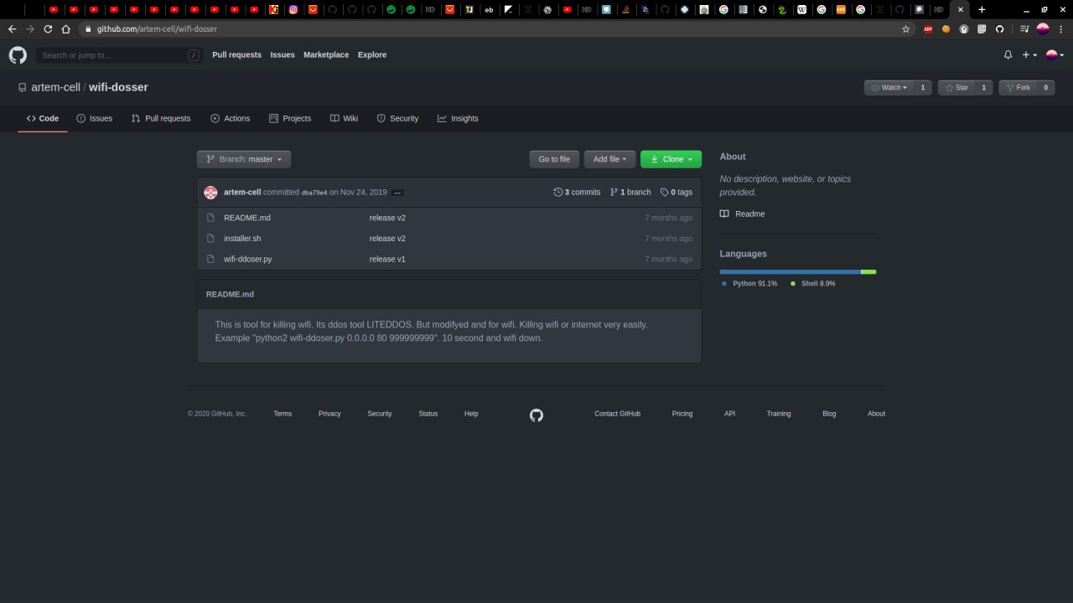Screen dimensions: 1073x603
Task: Open a new browser tab
Action: coord(982,9)
